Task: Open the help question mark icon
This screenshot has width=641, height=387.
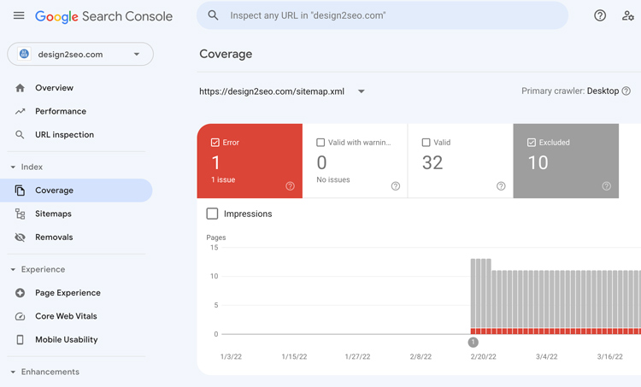Action: 600,15
